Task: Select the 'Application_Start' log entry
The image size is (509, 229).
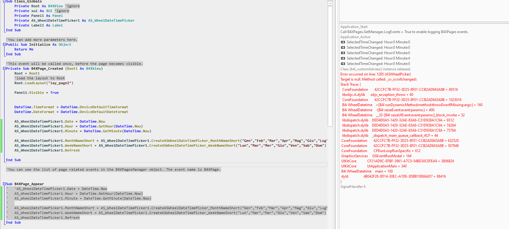Action: [x=354, y=27]
